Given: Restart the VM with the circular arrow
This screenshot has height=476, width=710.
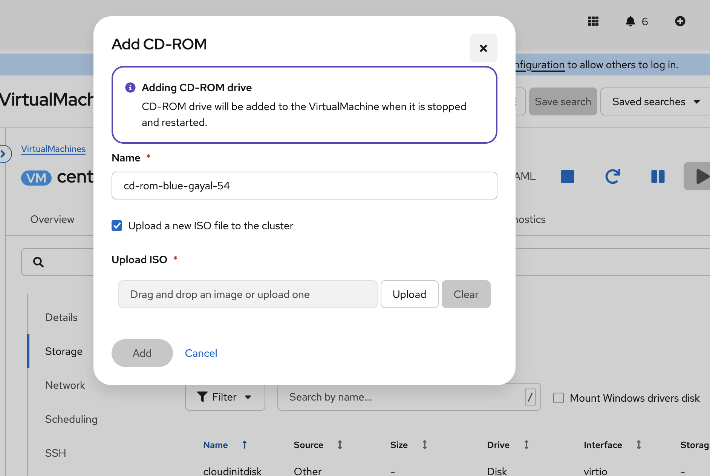Looking at the screenshot, I should (x=612, y=177).
